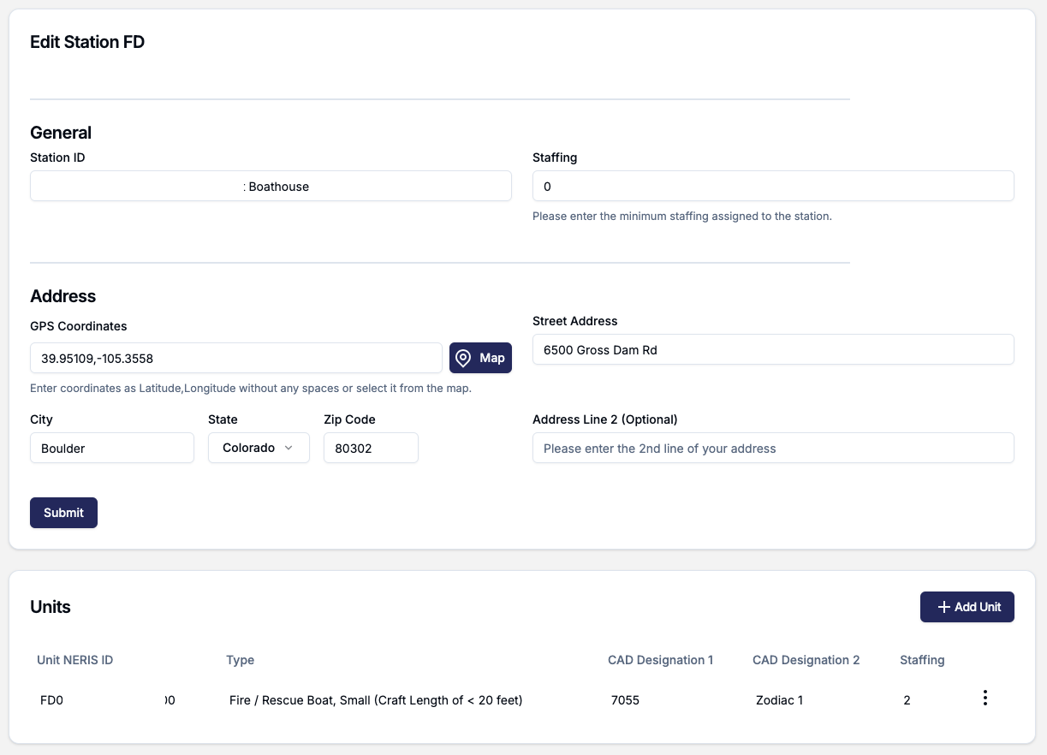
Task: Click the minimum station Staffing input field
Action: click(x=772, y=187)
